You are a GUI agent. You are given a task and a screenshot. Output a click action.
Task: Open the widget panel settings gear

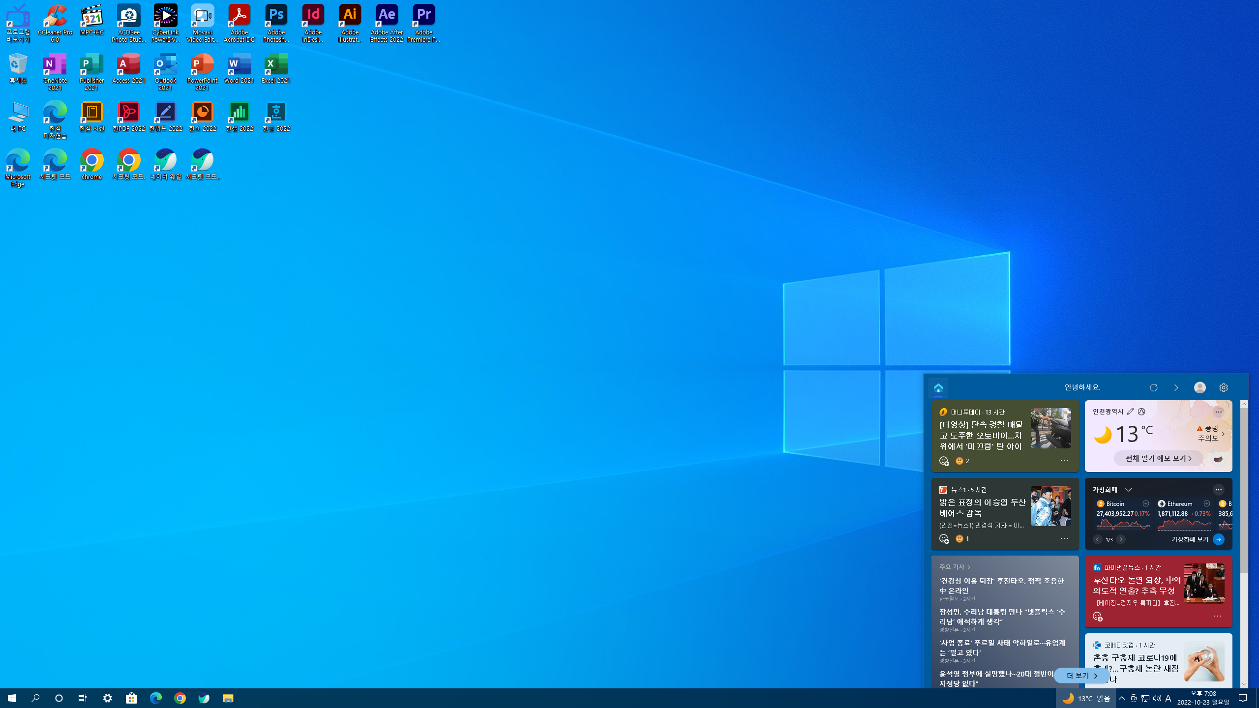point(1223,388)
